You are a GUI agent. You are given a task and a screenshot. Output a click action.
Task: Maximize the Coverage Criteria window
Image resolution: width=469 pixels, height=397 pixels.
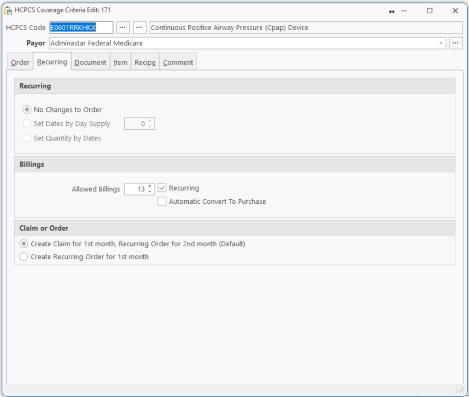click(x=430, y=11)
